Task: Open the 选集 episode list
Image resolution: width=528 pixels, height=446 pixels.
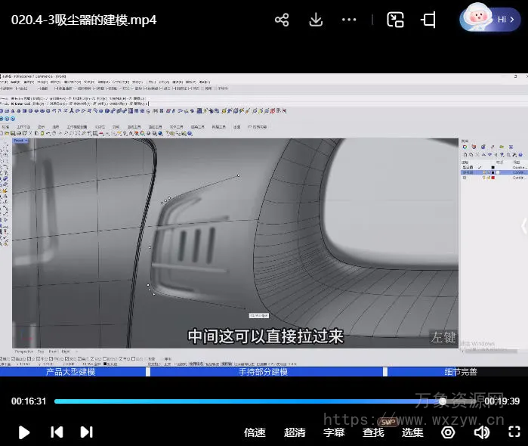Action: tap(412, 432)
